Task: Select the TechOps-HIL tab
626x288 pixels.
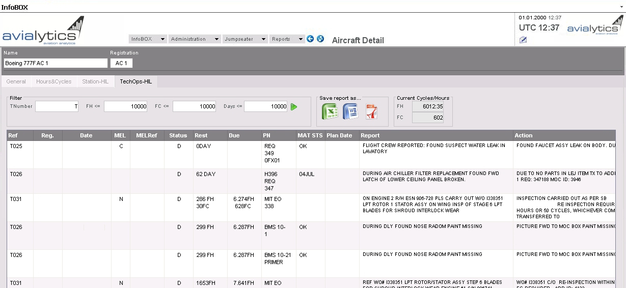Action: (136, 81)
